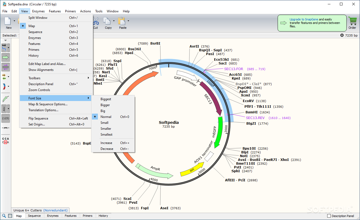This screenshot has width=360, height=220.
Task: Click the Cut scissors icon
Action: [96, 21]
